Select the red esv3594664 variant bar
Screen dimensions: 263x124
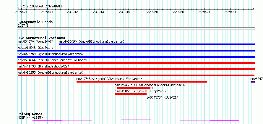pyautogui.click(x=136, y=63)
